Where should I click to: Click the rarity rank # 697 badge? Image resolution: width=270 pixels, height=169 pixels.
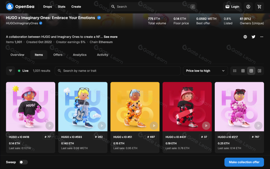click(x=151, y=137)
